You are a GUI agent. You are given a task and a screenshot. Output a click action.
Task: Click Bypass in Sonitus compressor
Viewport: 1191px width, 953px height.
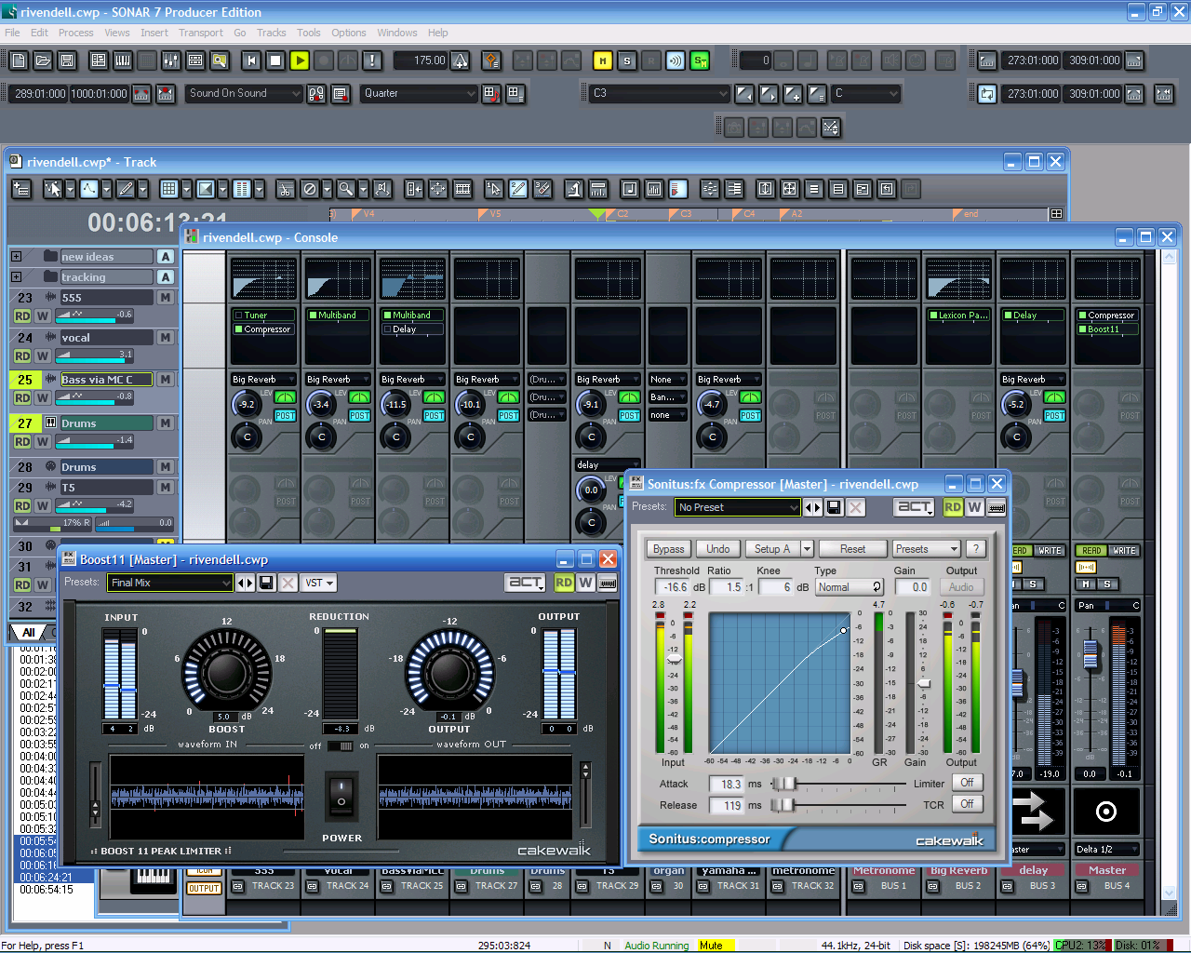[x=668, y=549]
